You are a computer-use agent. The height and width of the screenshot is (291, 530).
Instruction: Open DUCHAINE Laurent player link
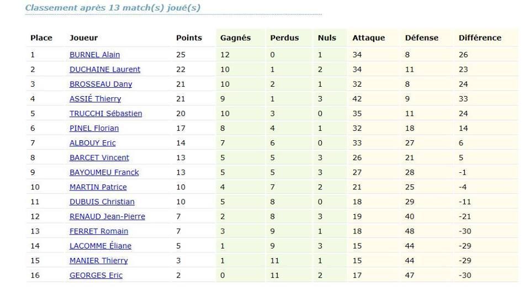105,70
